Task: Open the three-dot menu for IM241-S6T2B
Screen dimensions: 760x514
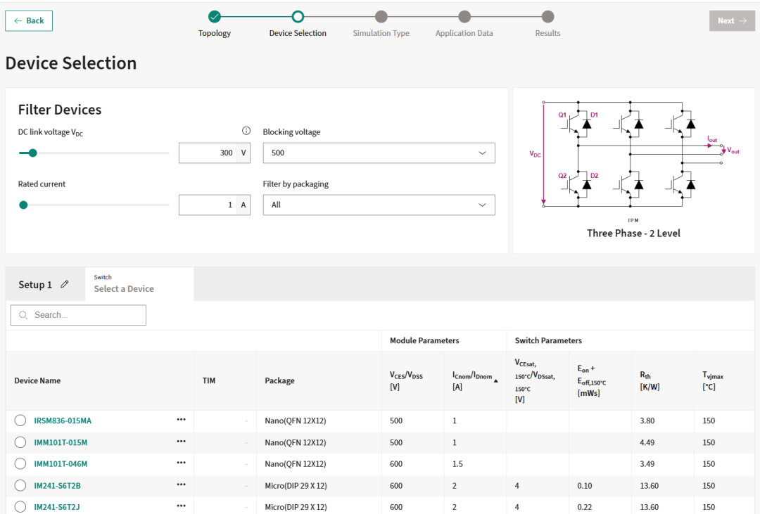Action: [x=181, y=485]
